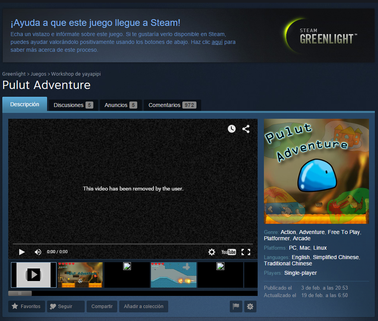378x321 pixels.
Task: Click the Platformer genre link
Action: (277, 238)
